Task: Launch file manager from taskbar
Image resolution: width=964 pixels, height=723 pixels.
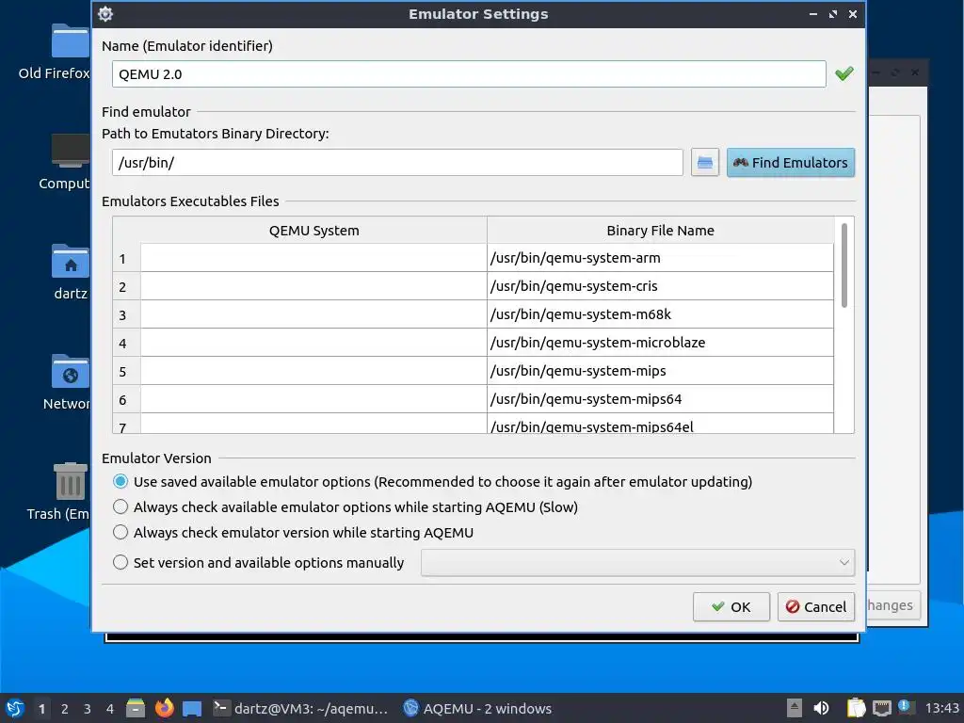Action: click(136, 708)
